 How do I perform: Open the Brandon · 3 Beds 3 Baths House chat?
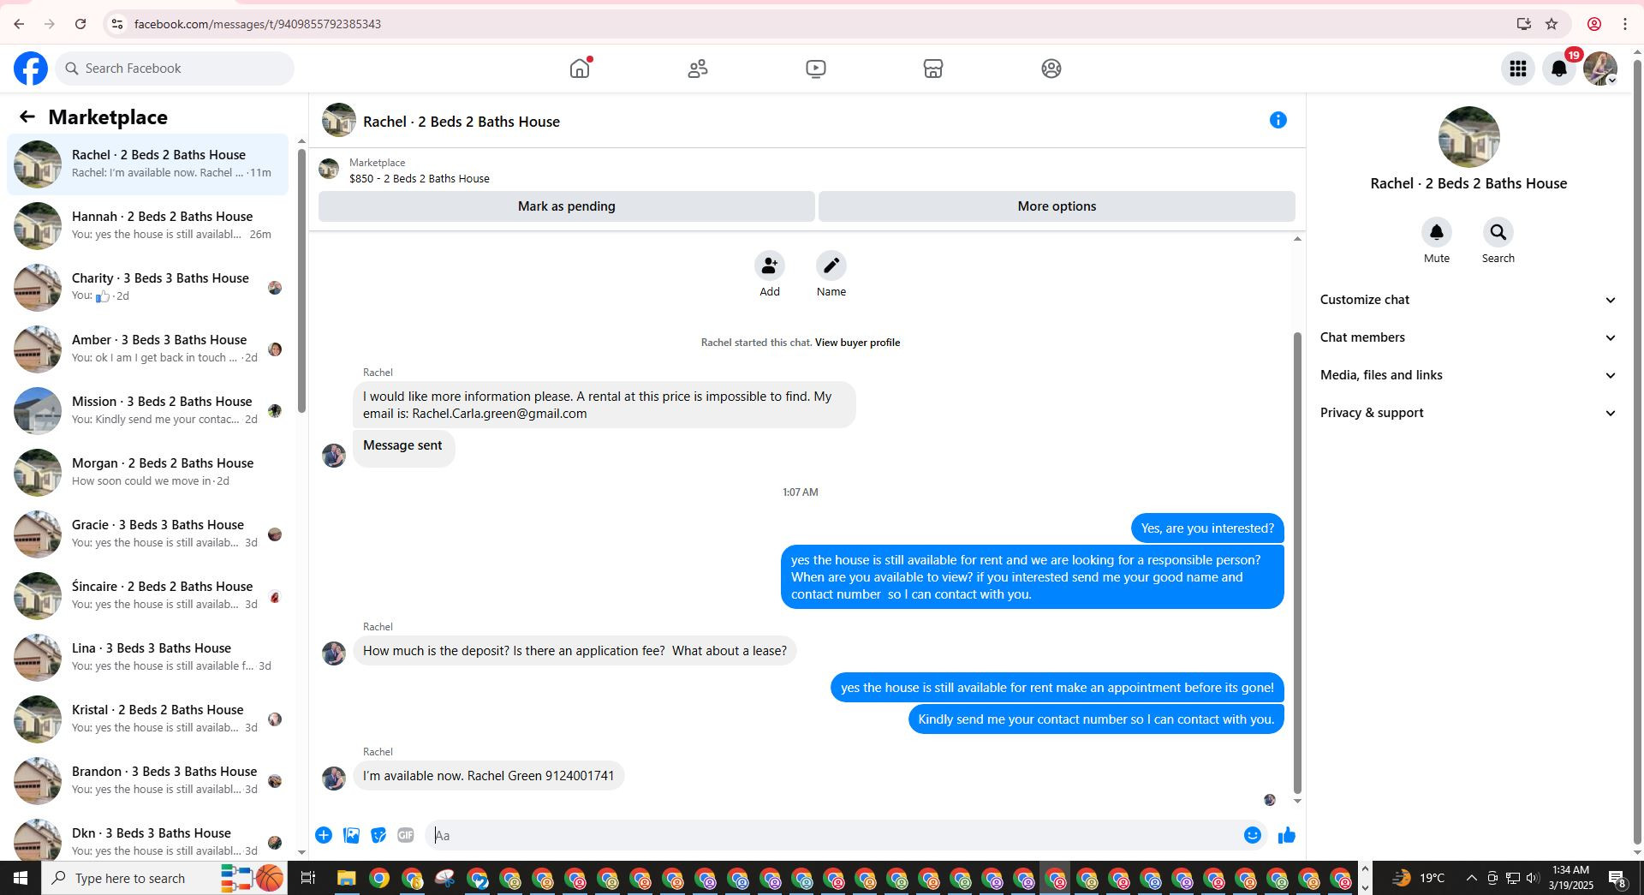147,781
